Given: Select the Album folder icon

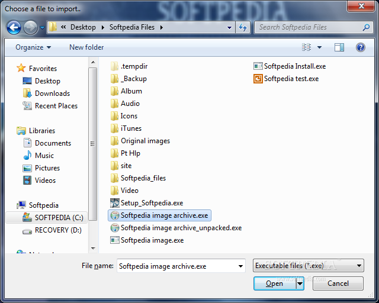Looking at the screenshot, I should [x=114, y=91].
